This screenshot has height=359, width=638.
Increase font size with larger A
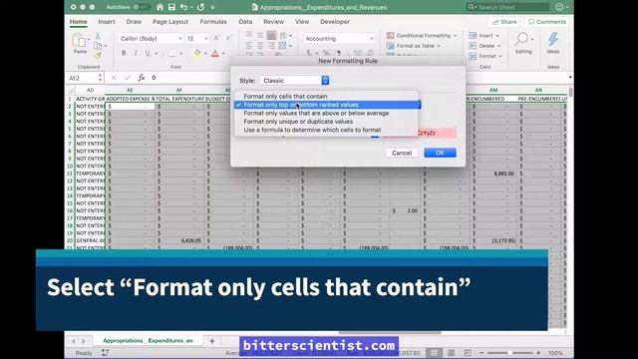coord(216,38)
